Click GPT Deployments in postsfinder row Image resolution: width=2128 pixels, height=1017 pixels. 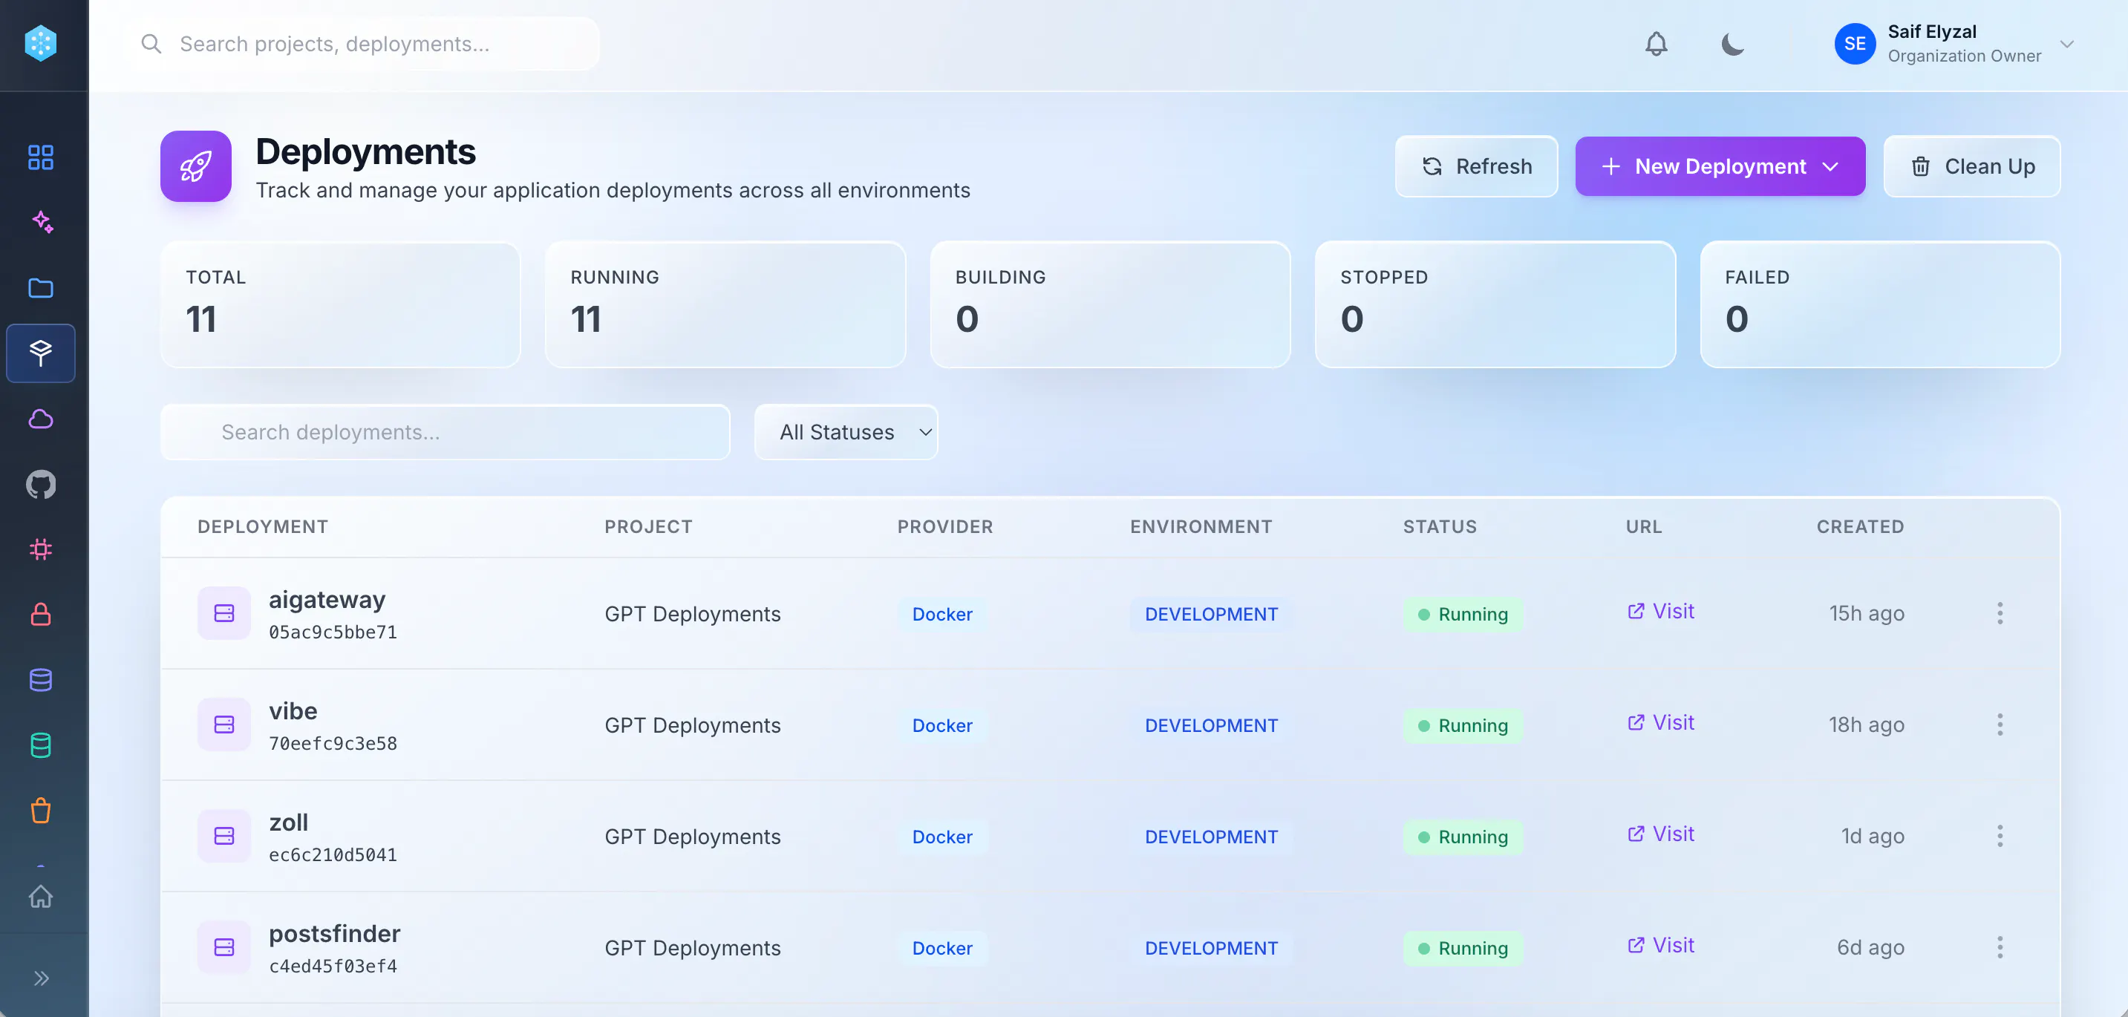pos(692,948)
